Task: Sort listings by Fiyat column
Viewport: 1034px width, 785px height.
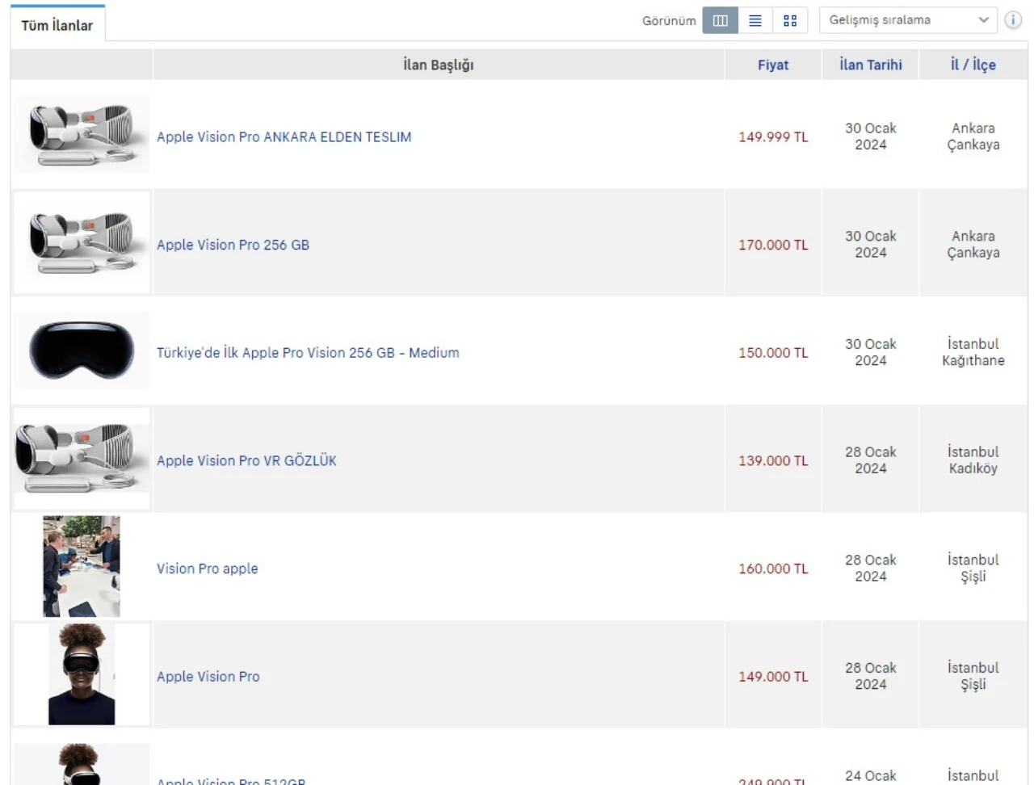Action: [772, 65]
